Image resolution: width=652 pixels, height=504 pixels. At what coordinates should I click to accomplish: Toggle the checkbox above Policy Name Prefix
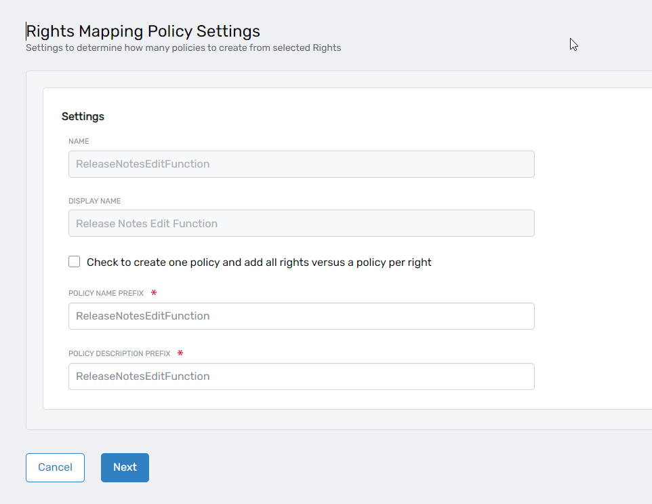tap(74, 261)
